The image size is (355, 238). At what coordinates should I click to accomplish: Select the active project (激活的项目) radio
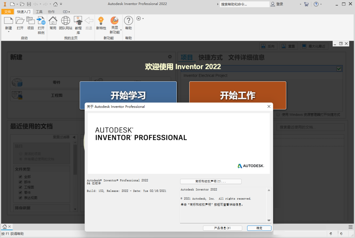point(21,154)
